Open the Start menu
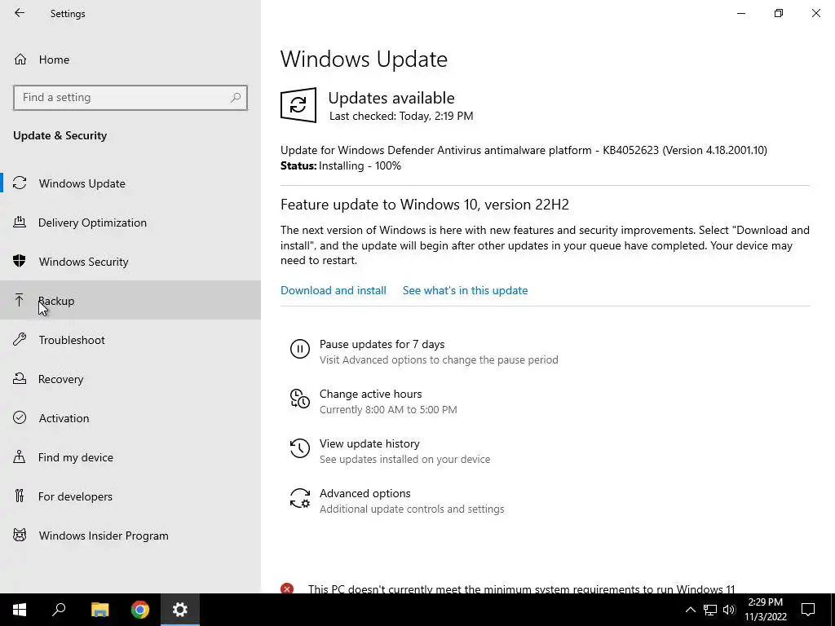835x626 pixels. click(20, 610)
